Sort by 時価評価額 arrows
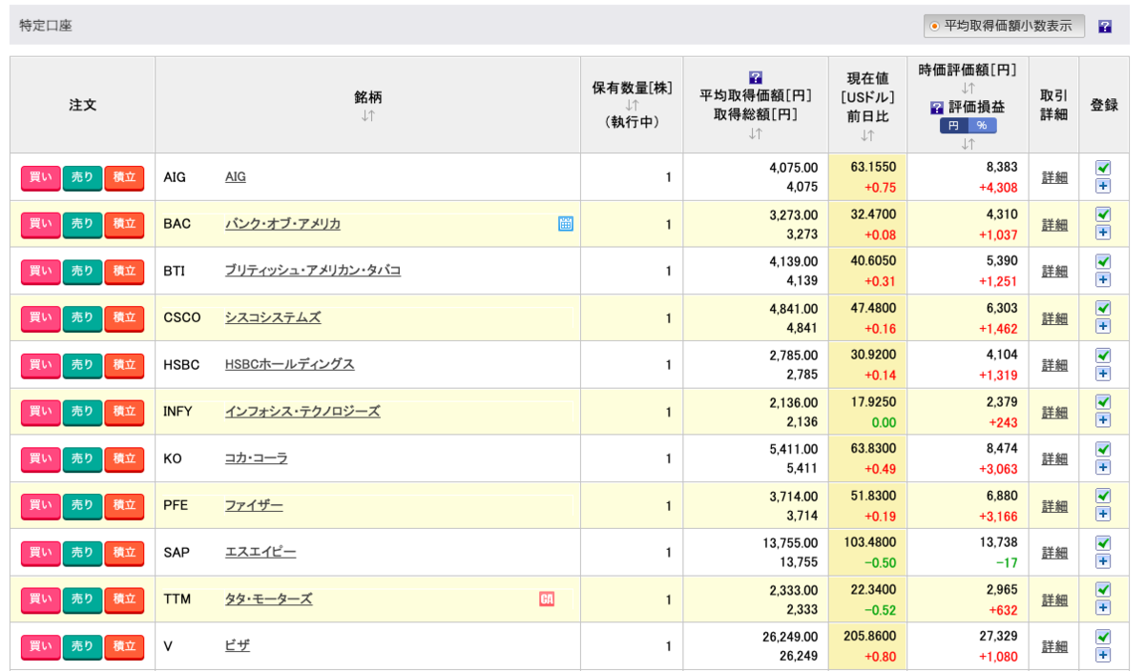The height and width of the screenshot is (671, 1145). (x=968, y=88)
